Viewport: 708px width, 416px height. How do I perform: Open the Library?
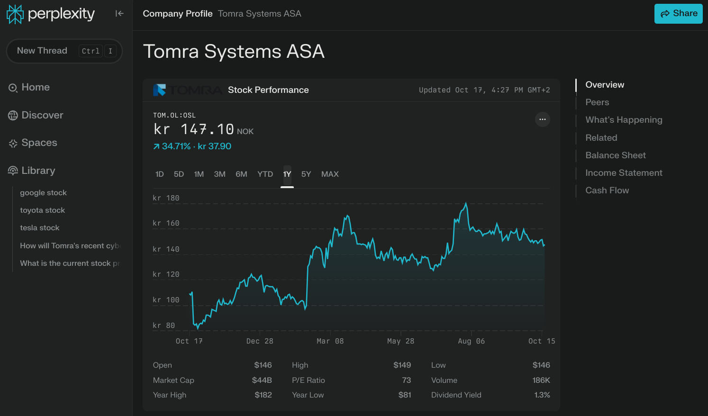point(38,171)
